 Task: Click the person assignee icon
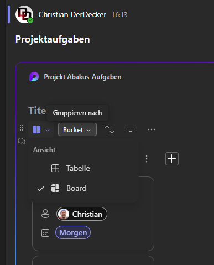pos(45,214)
